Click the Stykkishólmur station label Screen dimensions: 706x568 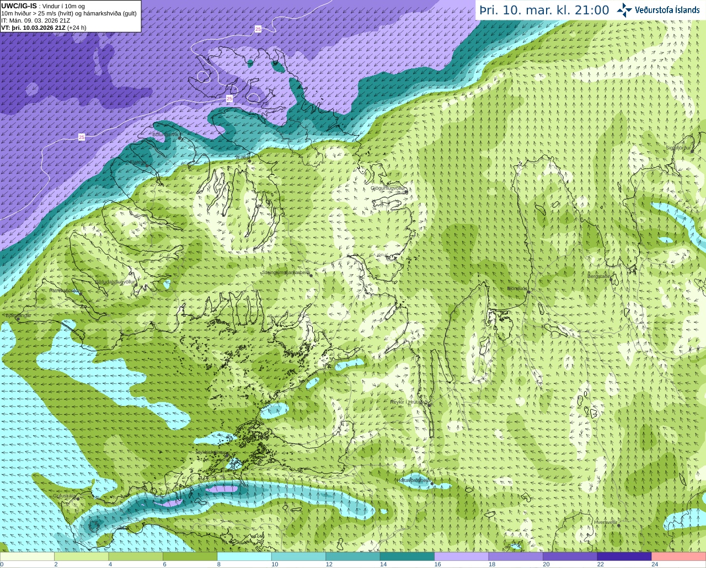click(x=210, y=452)
